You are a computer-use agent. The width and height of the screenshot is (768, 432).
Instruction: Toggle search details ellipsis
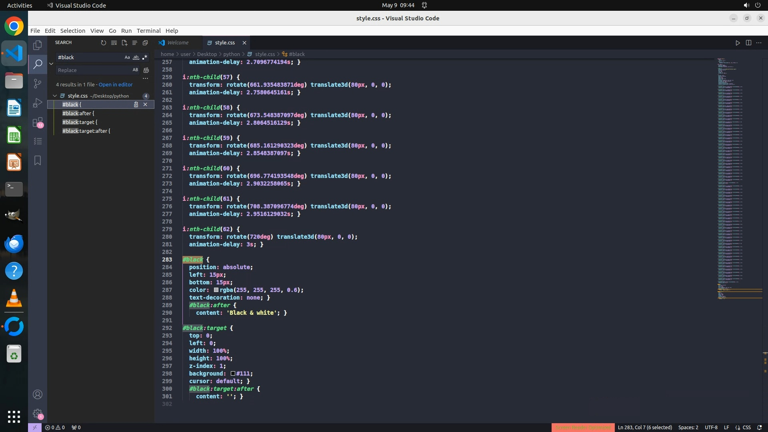point(146,79)
